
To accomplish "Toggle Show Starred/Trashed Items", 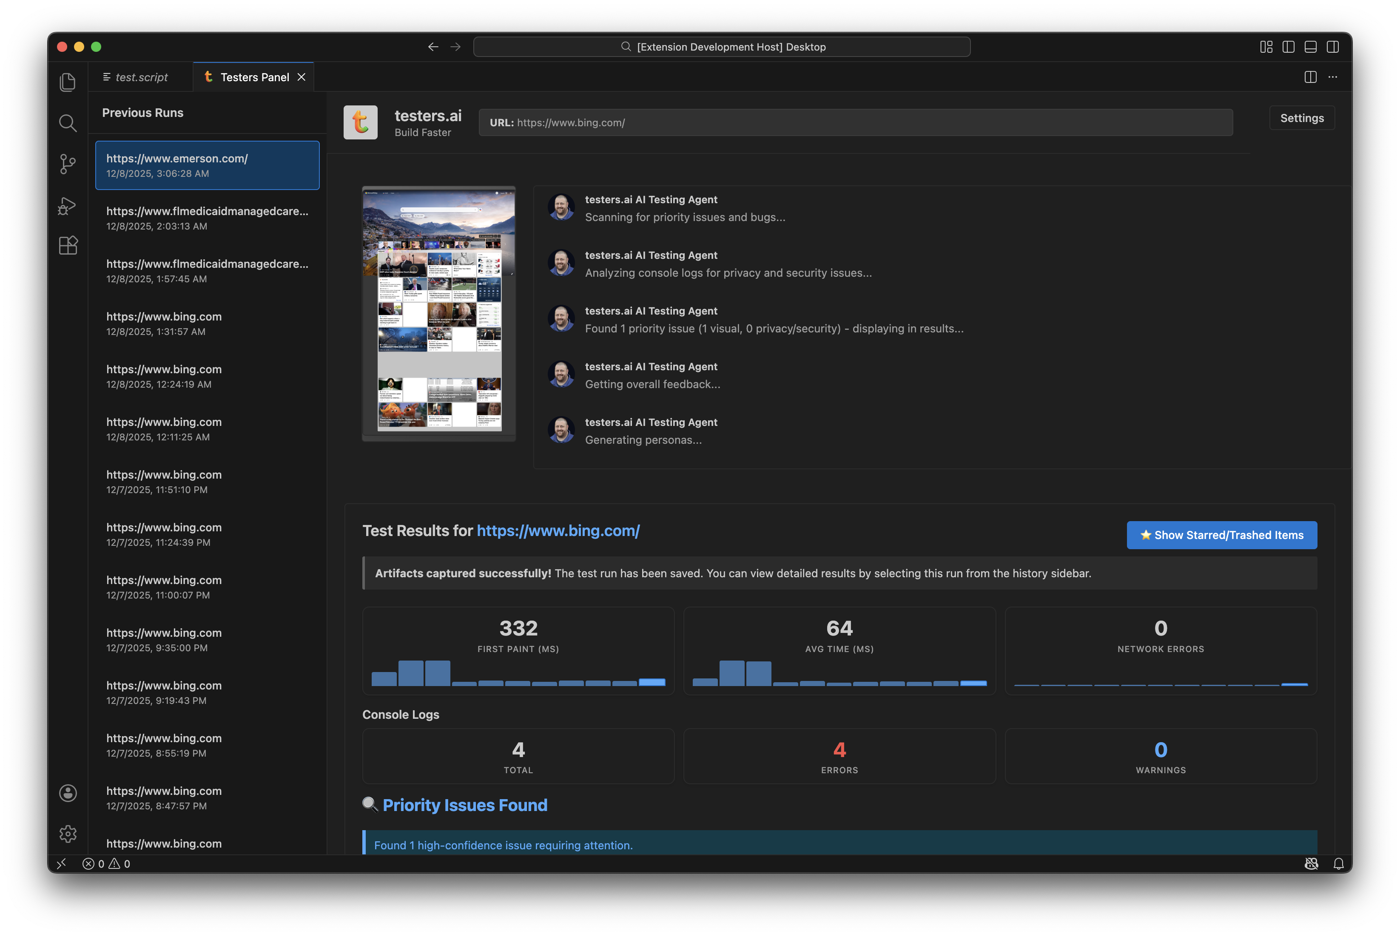I will [1221, 535].
